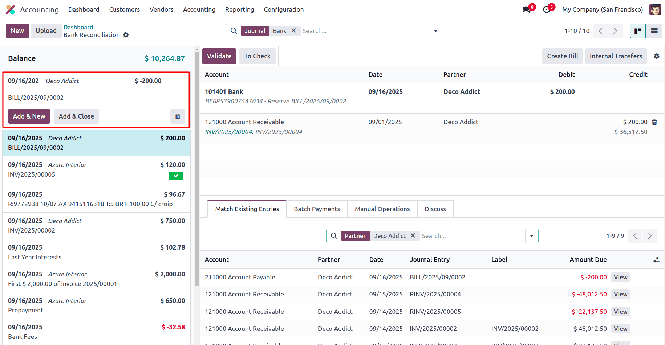The image size is (665, 345).
Task: Remove the INV/2025/00004 receivable line
Action: (654, 122)
